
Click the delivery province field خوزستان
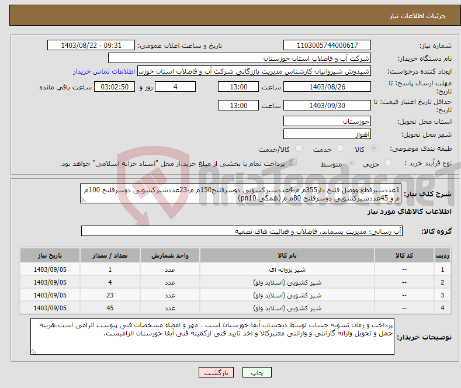[x=327, y=121]
